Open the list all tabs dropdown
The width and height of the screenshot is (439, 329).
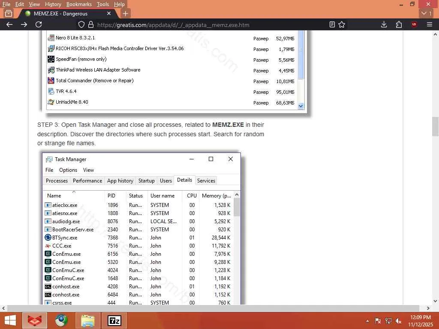[x=427, y=13]
